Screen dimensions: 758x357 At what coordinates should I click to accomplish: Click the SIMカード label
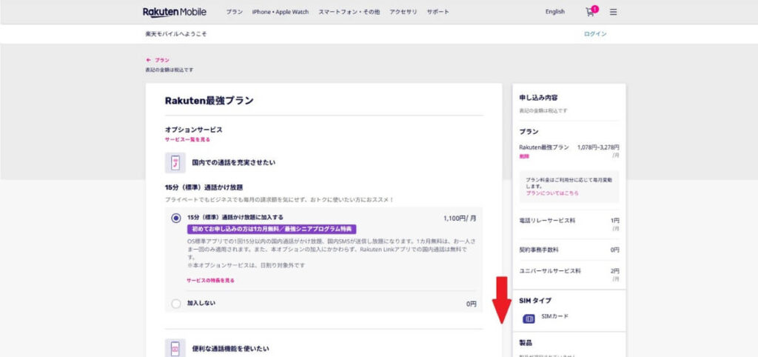point(555,316)
